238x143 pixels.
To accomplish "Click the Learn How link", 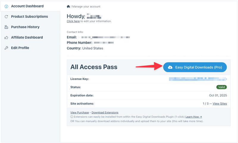I will coord(194,117).
